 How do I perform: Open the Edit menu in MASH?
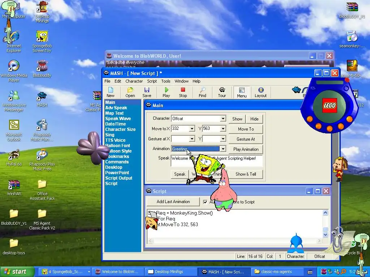point(118,81)
